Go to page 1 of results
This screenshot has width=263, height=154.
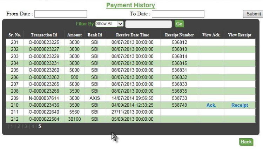pyautogui.click(x=12, y=126)
